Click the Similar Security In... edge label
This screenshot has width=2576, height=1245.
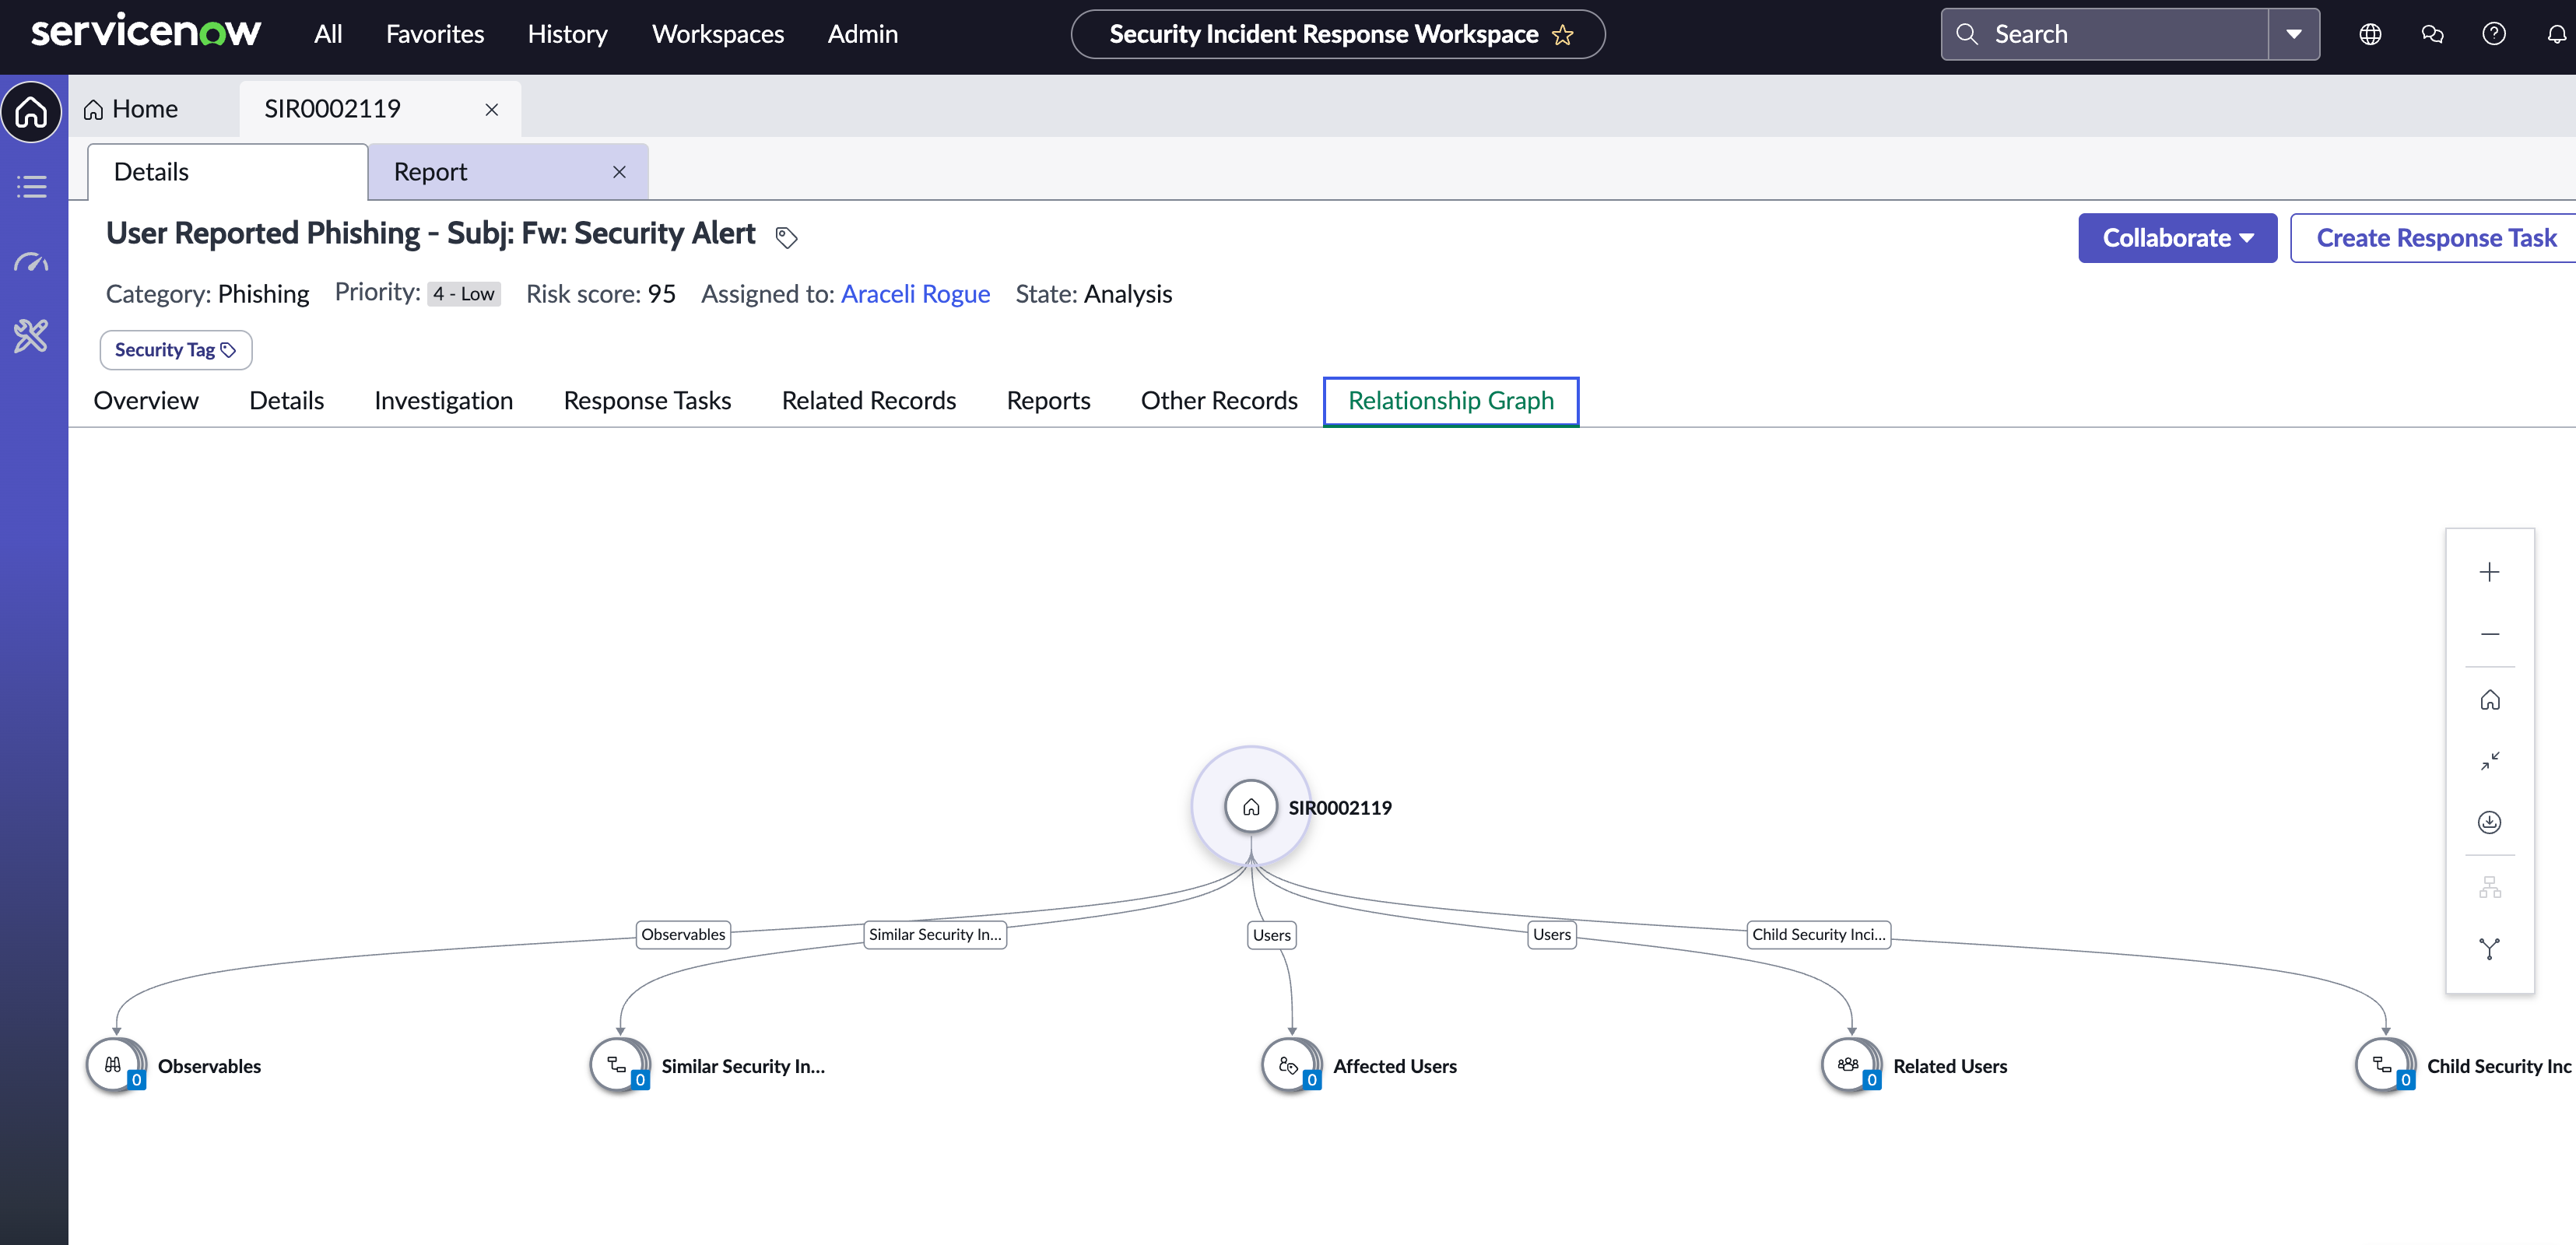(935, 934)
